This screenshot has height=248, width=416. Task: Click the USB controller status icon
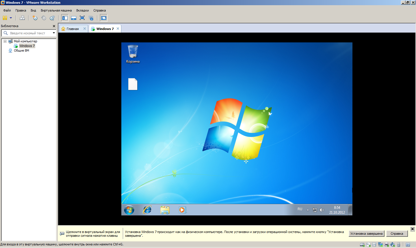click(x=399, y=245)
